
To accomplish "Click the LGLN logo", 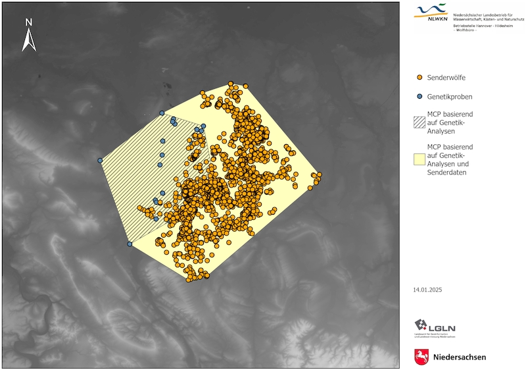I will coord(435,326).
